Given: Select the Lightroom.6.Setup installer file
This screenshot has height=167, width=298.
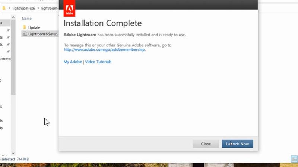Looking at the screenshot, I should pos(42,34).
